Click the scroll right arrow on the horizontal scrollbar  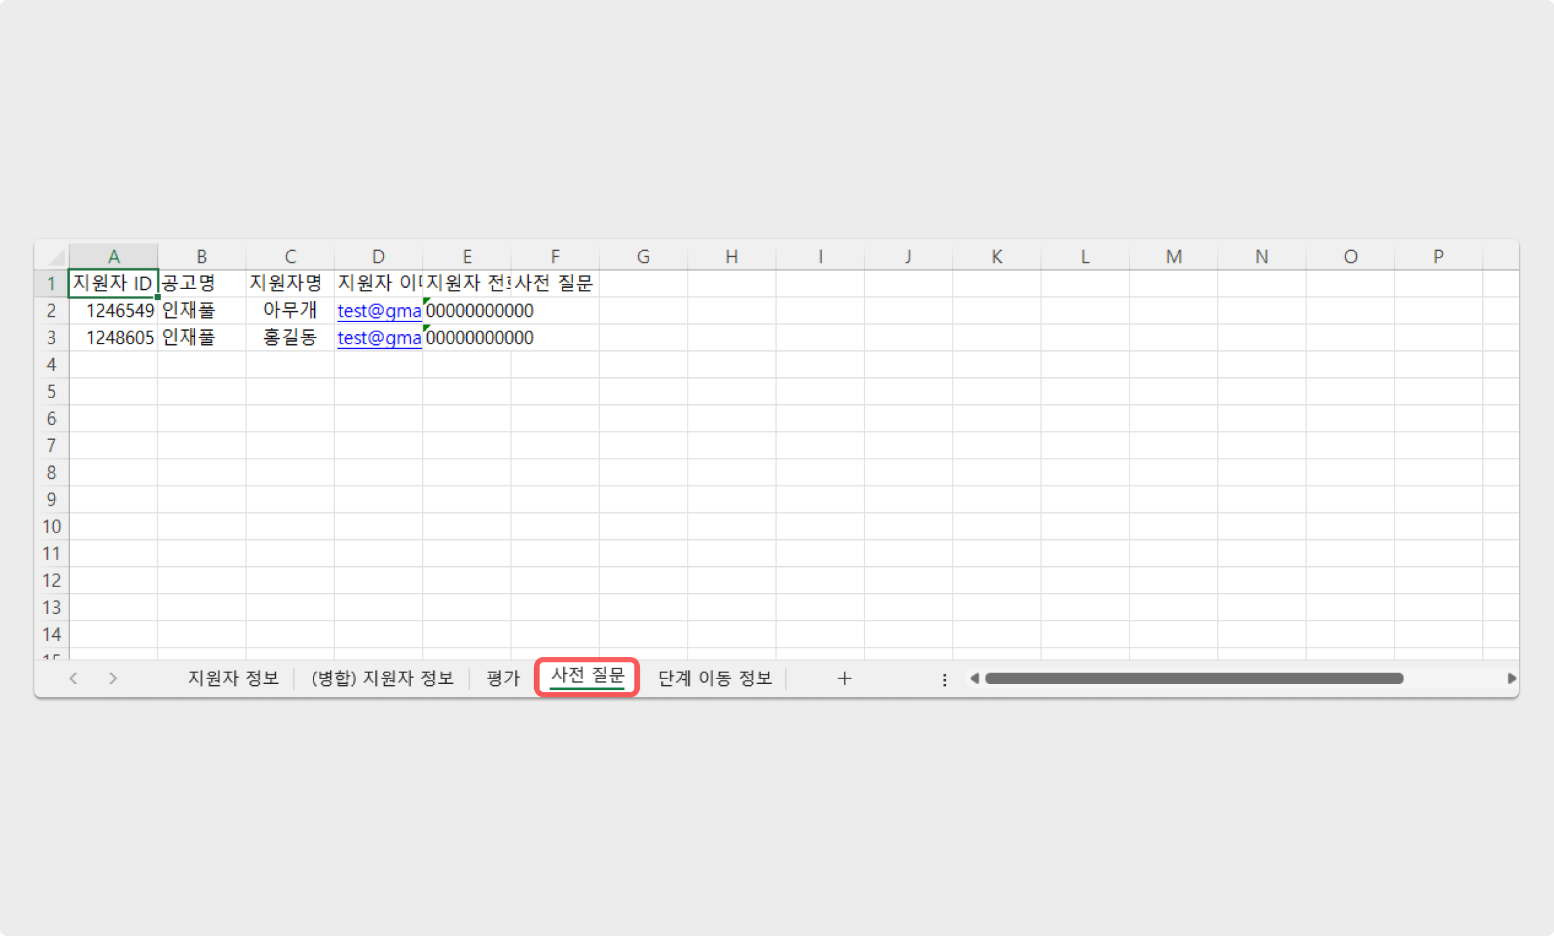tap(1511, 678)
